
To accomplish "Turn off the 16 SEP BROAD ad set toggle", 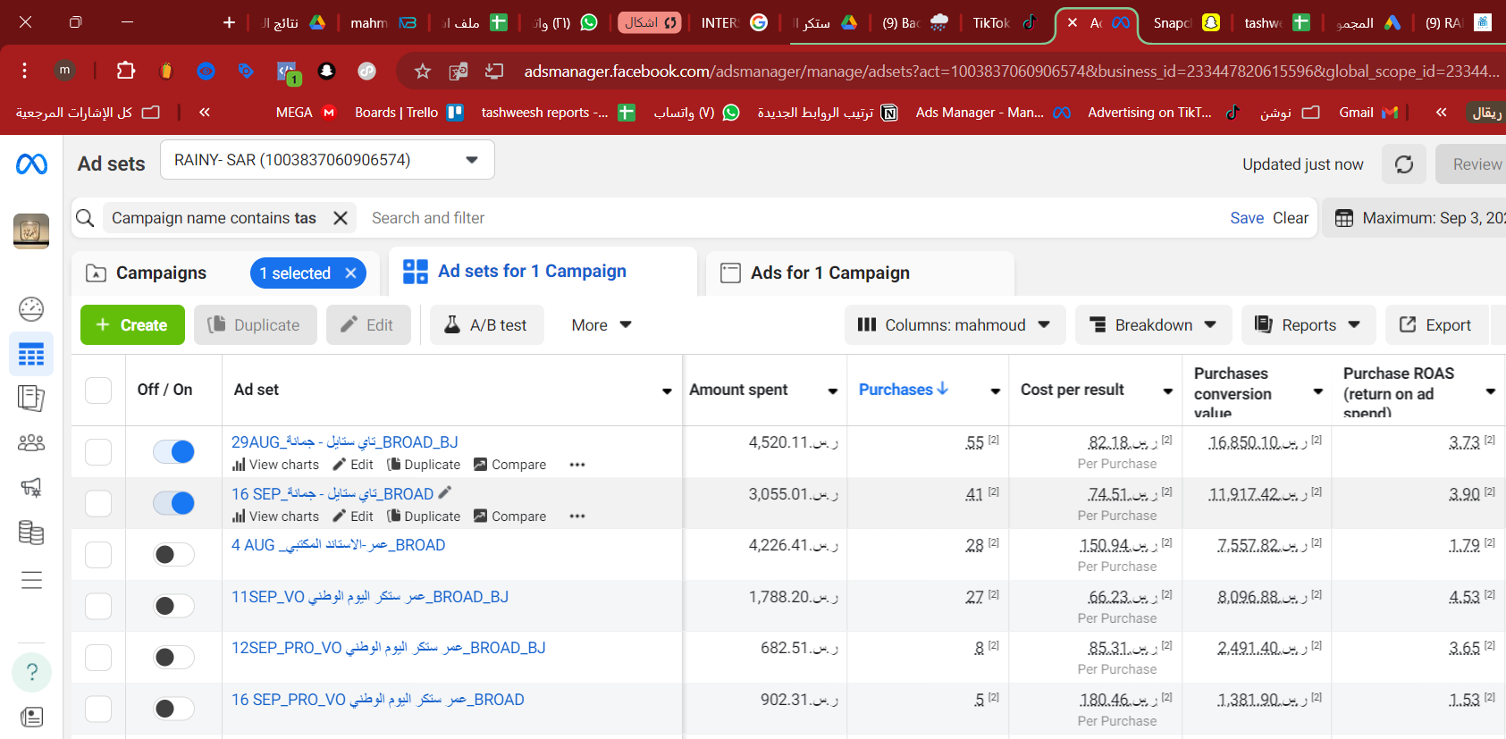I will point(173,503).
